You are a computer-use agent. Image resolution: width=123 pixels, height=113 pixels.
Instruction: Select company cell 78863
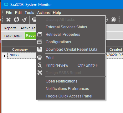(x=22, y=55)
